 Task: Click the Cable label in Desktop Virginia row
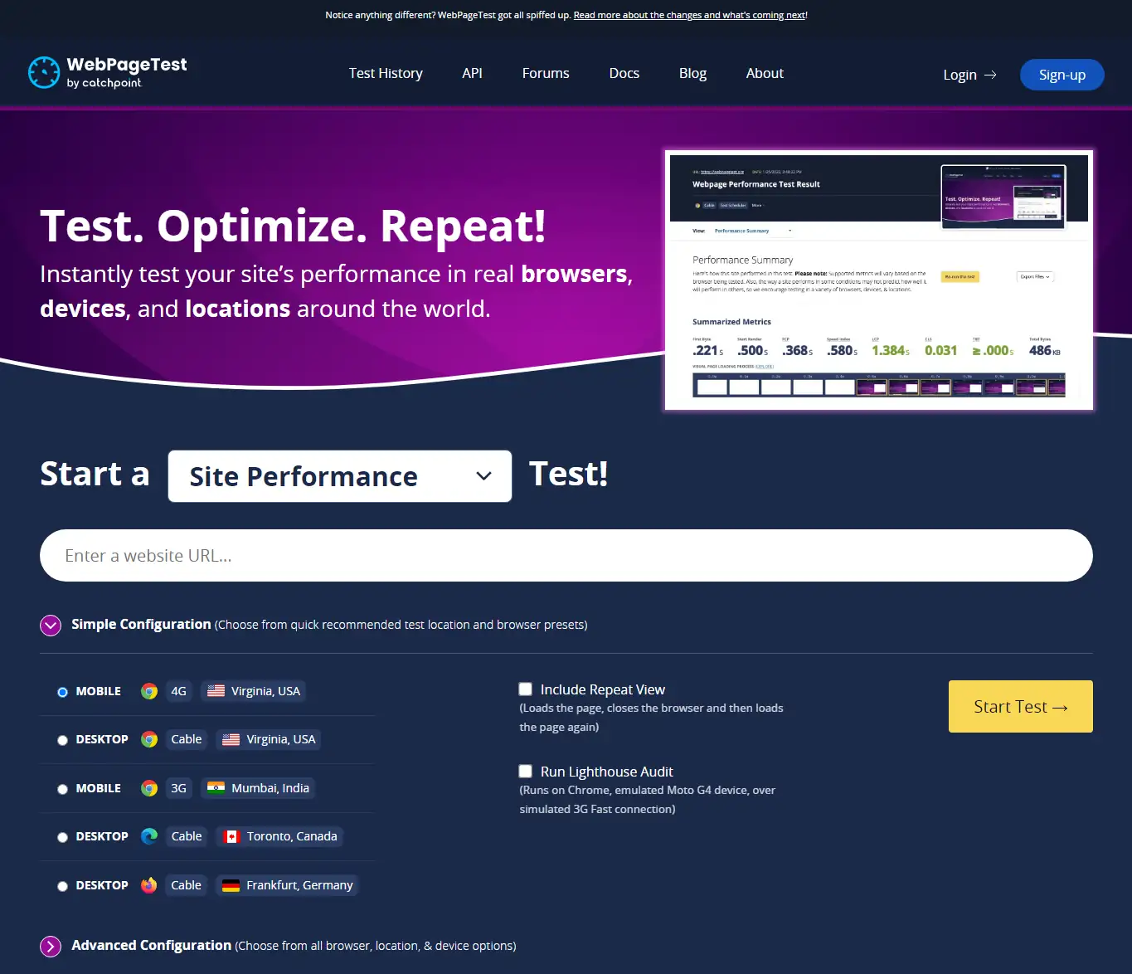tap(187, 739)
